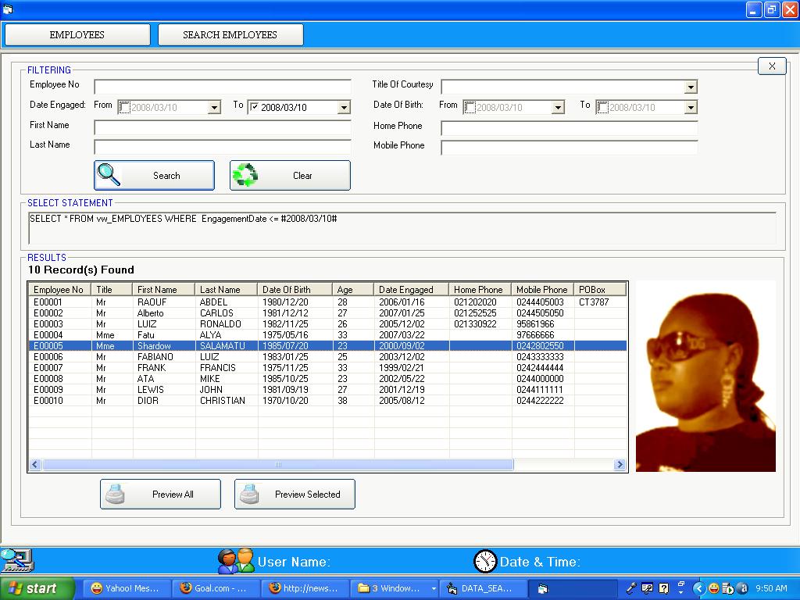Open the Date Of Birth To date dropdown arrow
The image size is (800, 600).
[x=691, y=108]
